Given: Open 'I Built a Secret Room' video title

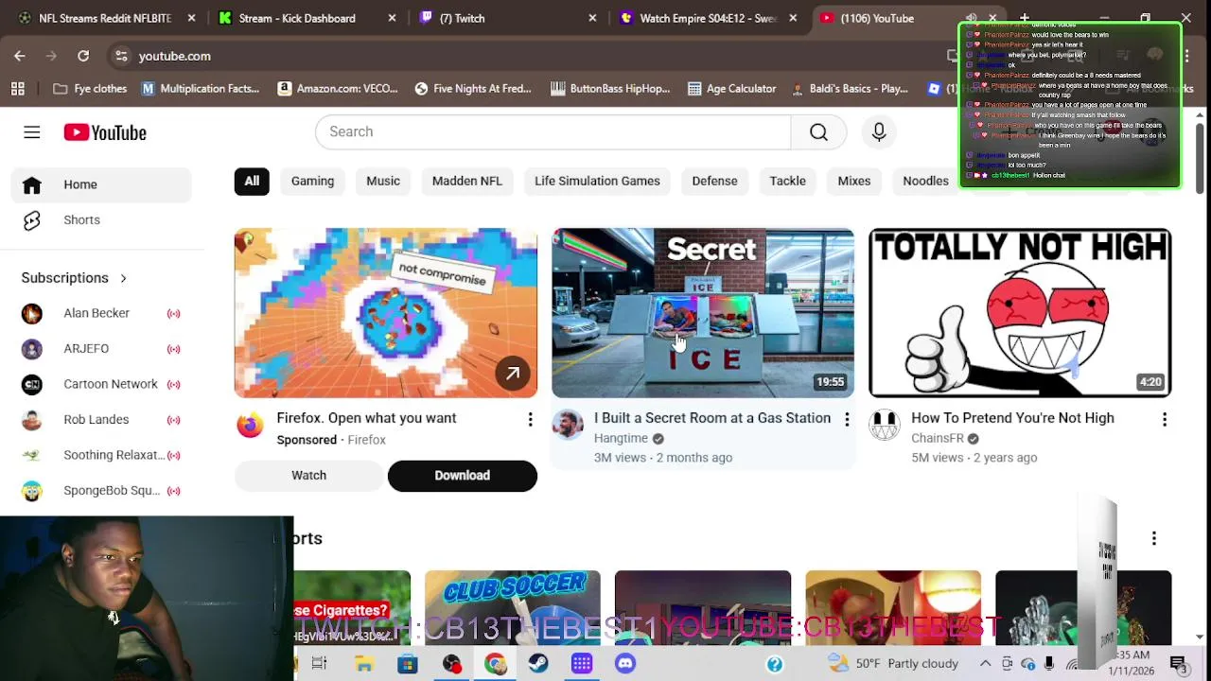Looking at the screenshot, I should pos(712,418).
